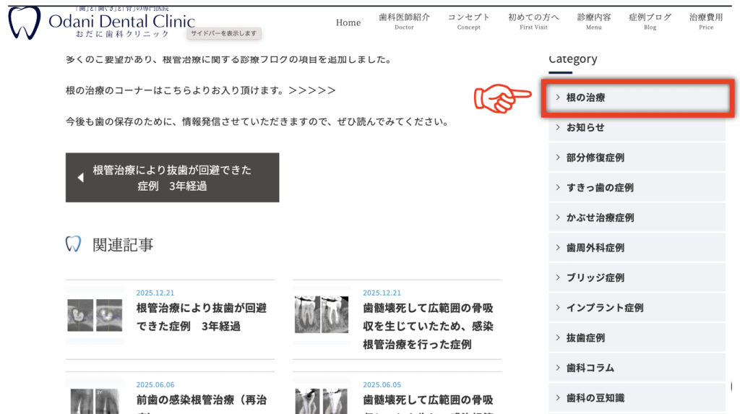
Task: Open the 症例ブログ Blog menu
Action: (650, 22)
